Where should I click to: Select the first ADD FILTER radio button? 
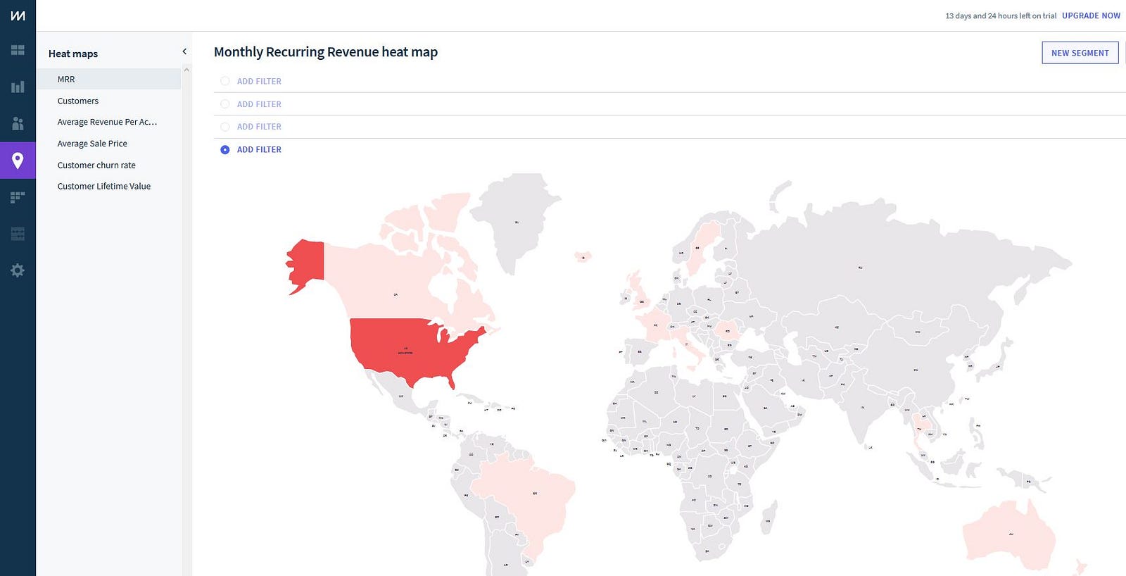(x=225, y=81)
